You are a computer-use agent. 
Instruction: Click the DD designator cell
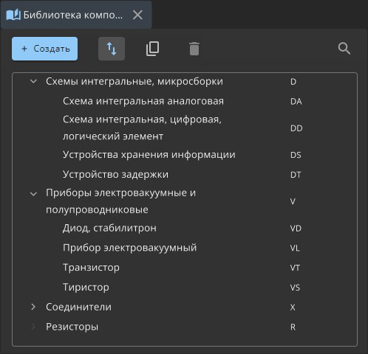point(296,128)
